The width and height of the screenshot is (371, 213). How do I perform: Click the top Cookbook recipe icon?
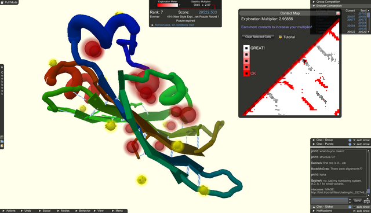[2, 137]
